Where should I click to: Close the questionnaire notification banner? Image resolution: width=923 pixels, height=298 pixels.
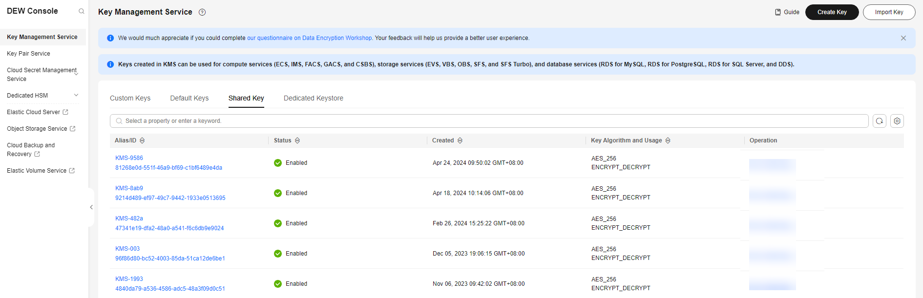click(x=903, y=38)
